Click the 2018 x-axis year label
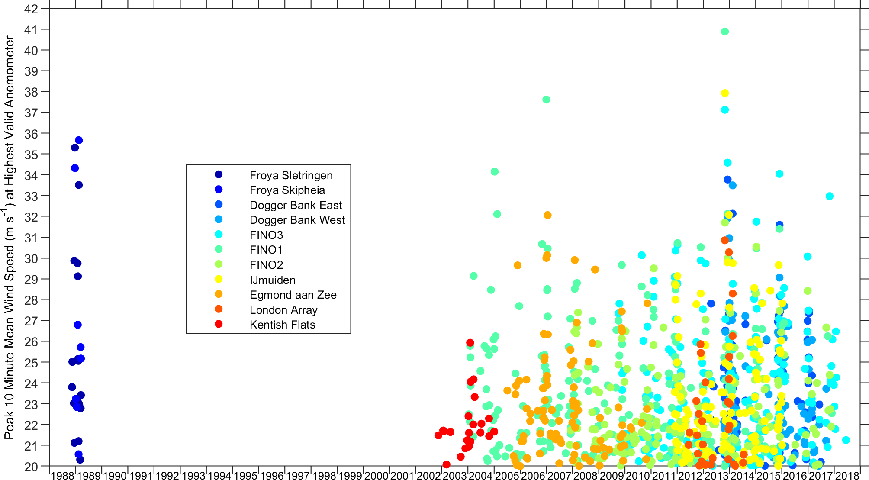869x480 pixels. click(x=847, y=476)
